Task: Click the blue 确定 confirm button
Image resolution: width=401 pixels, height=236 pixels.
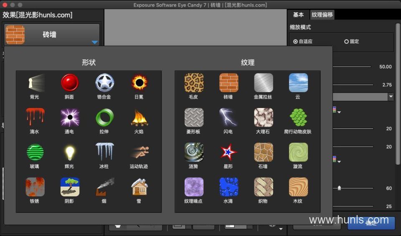Action: [x=371, y=223]
